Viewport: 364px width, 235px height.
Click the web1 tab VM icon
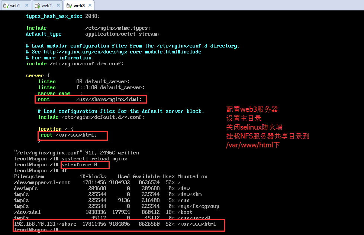point(6,6)
